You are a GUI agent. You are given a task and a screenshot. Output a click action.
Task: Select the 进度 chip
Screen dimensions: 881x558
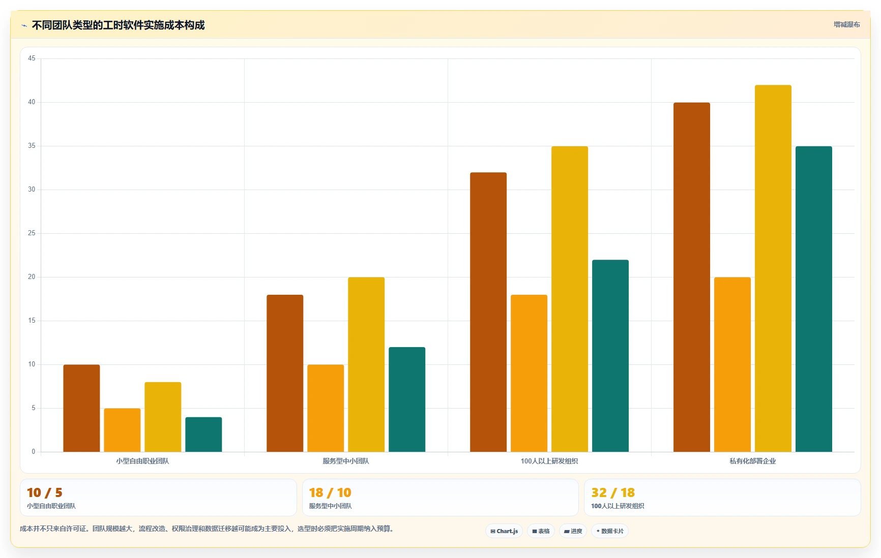coord(573,531)
